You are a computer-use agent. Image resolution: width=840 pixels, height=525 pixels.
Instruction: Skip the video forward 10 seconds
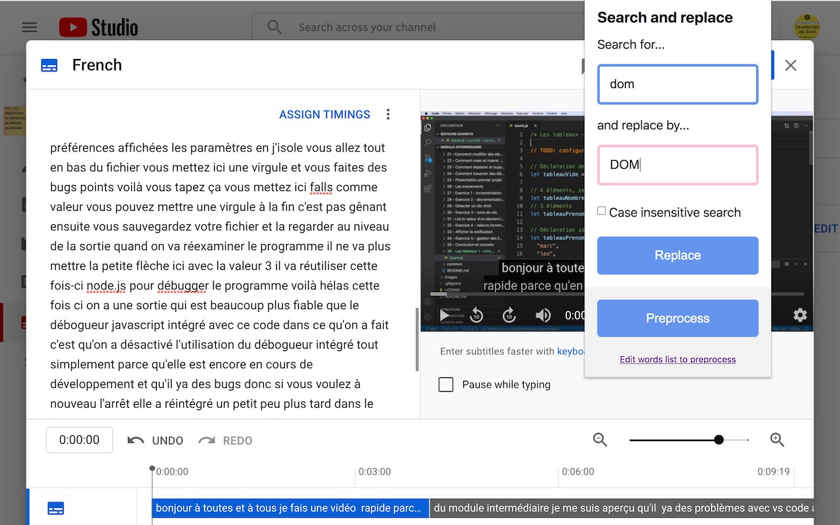tap(509, 315)
